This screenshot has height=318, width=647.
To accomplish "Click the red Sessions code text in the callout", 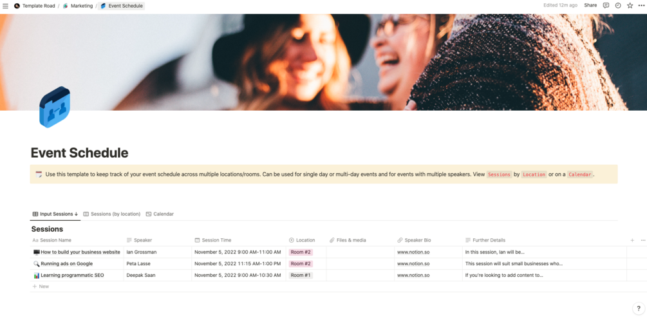I will pyautogui.click(x=500, y=174).
